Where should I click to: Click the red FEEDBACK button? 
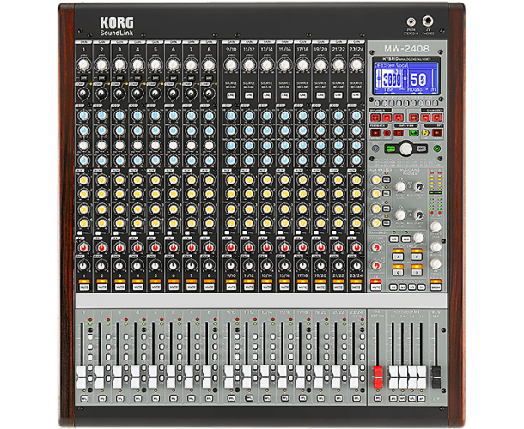coord(375,133)
